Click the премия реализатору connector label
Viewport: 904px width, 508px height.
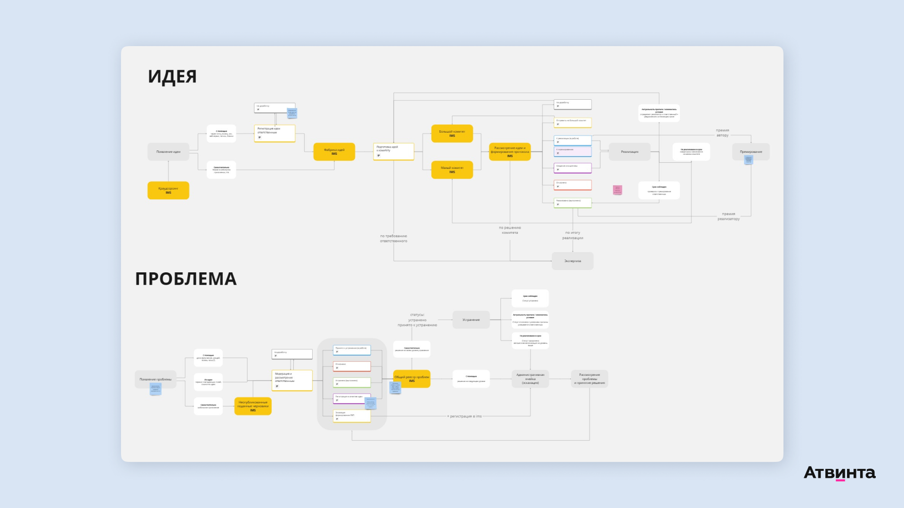point(728,216)
